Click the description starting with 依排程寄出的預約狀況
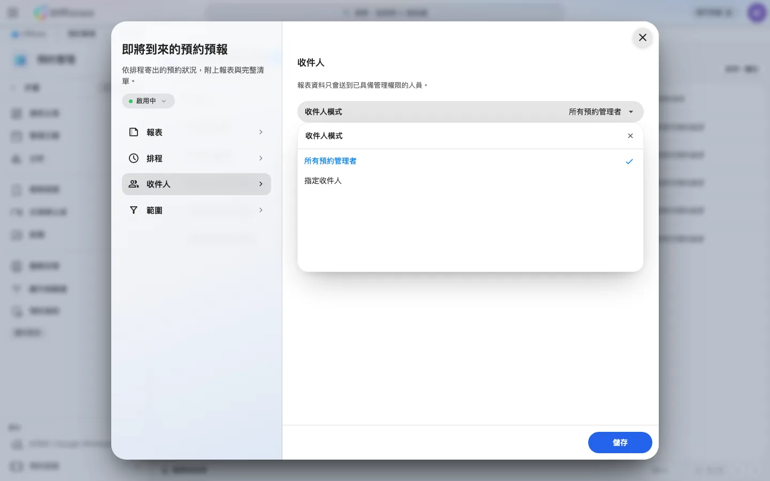This screenshot has width=770, height=481. tap(193, 75)
